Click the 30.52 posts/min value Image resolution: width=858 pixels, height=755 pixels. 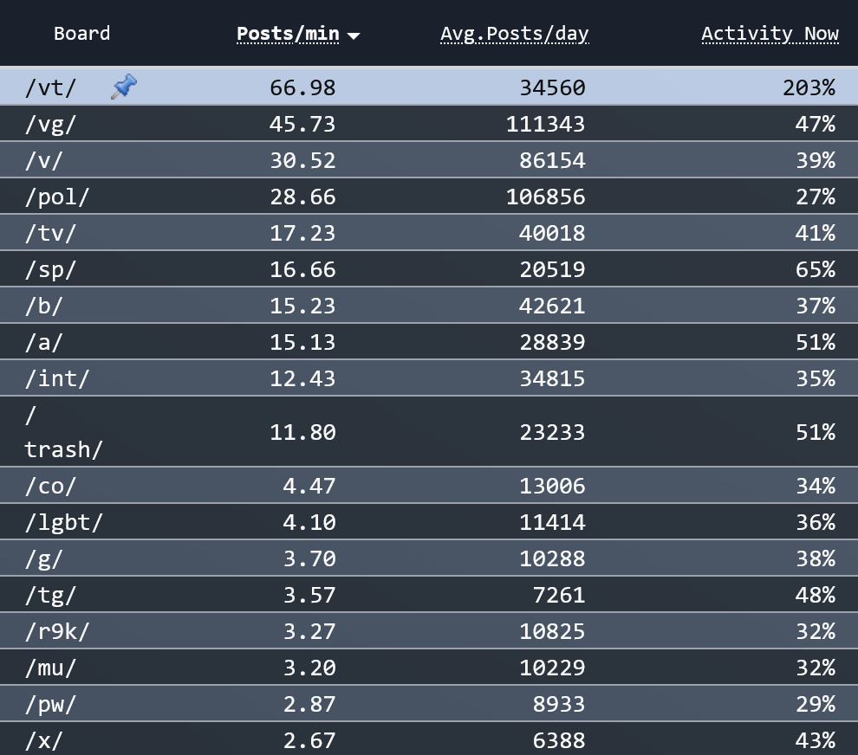click(x=302, y=161)
